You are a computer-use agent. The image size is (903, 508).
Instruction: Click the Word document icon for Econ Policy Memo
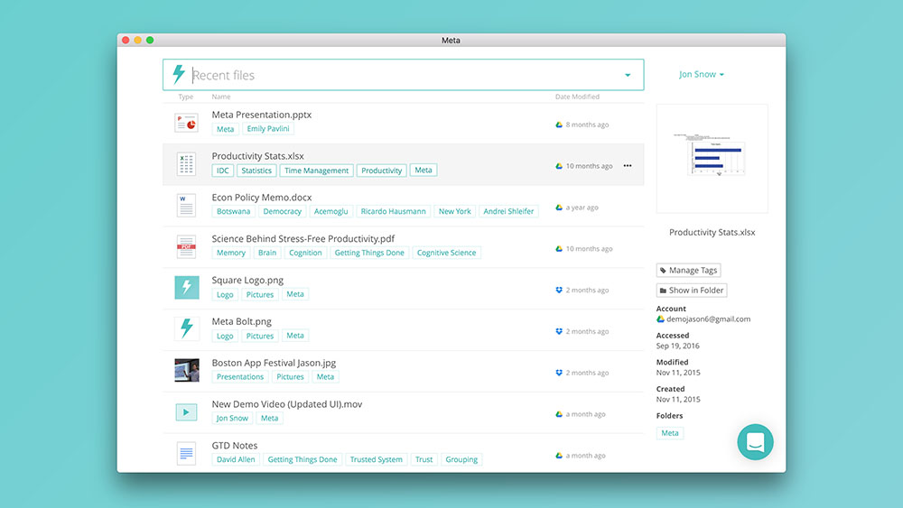click(x=186, y=206)
